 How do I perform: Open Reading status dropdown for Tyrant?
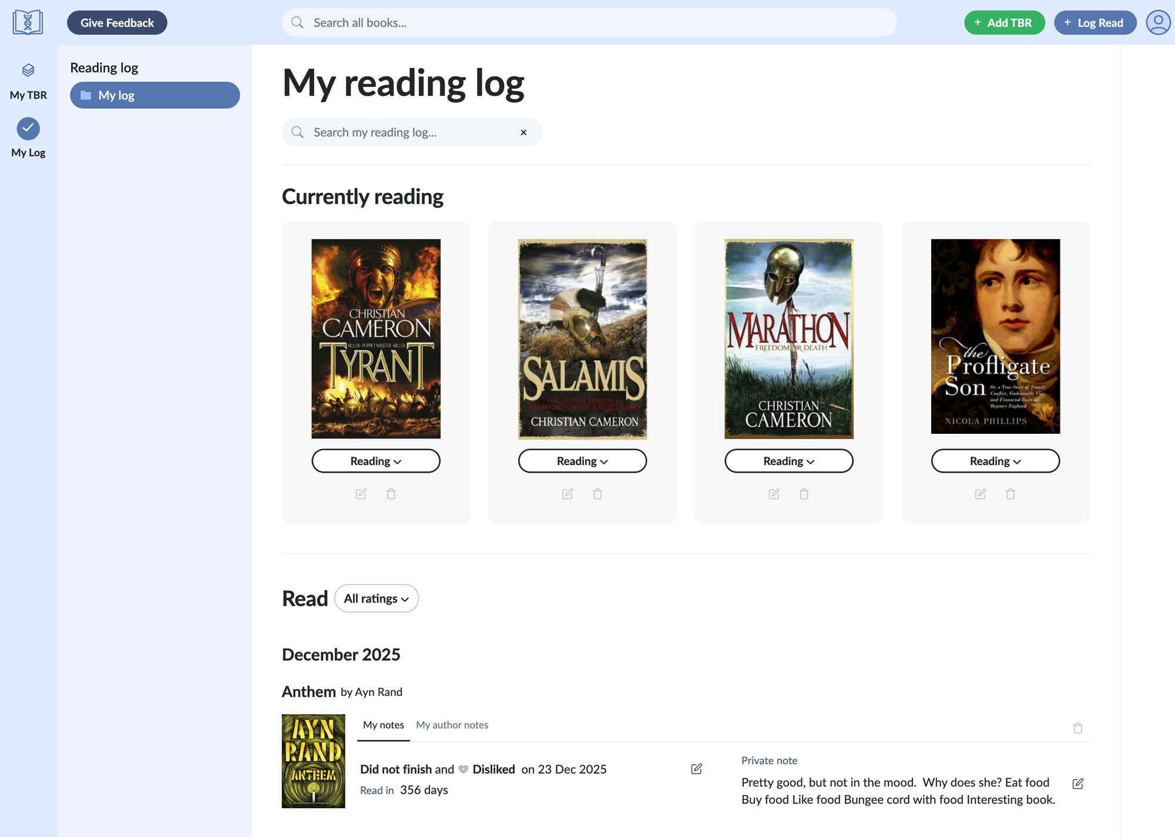click(375, 461)
